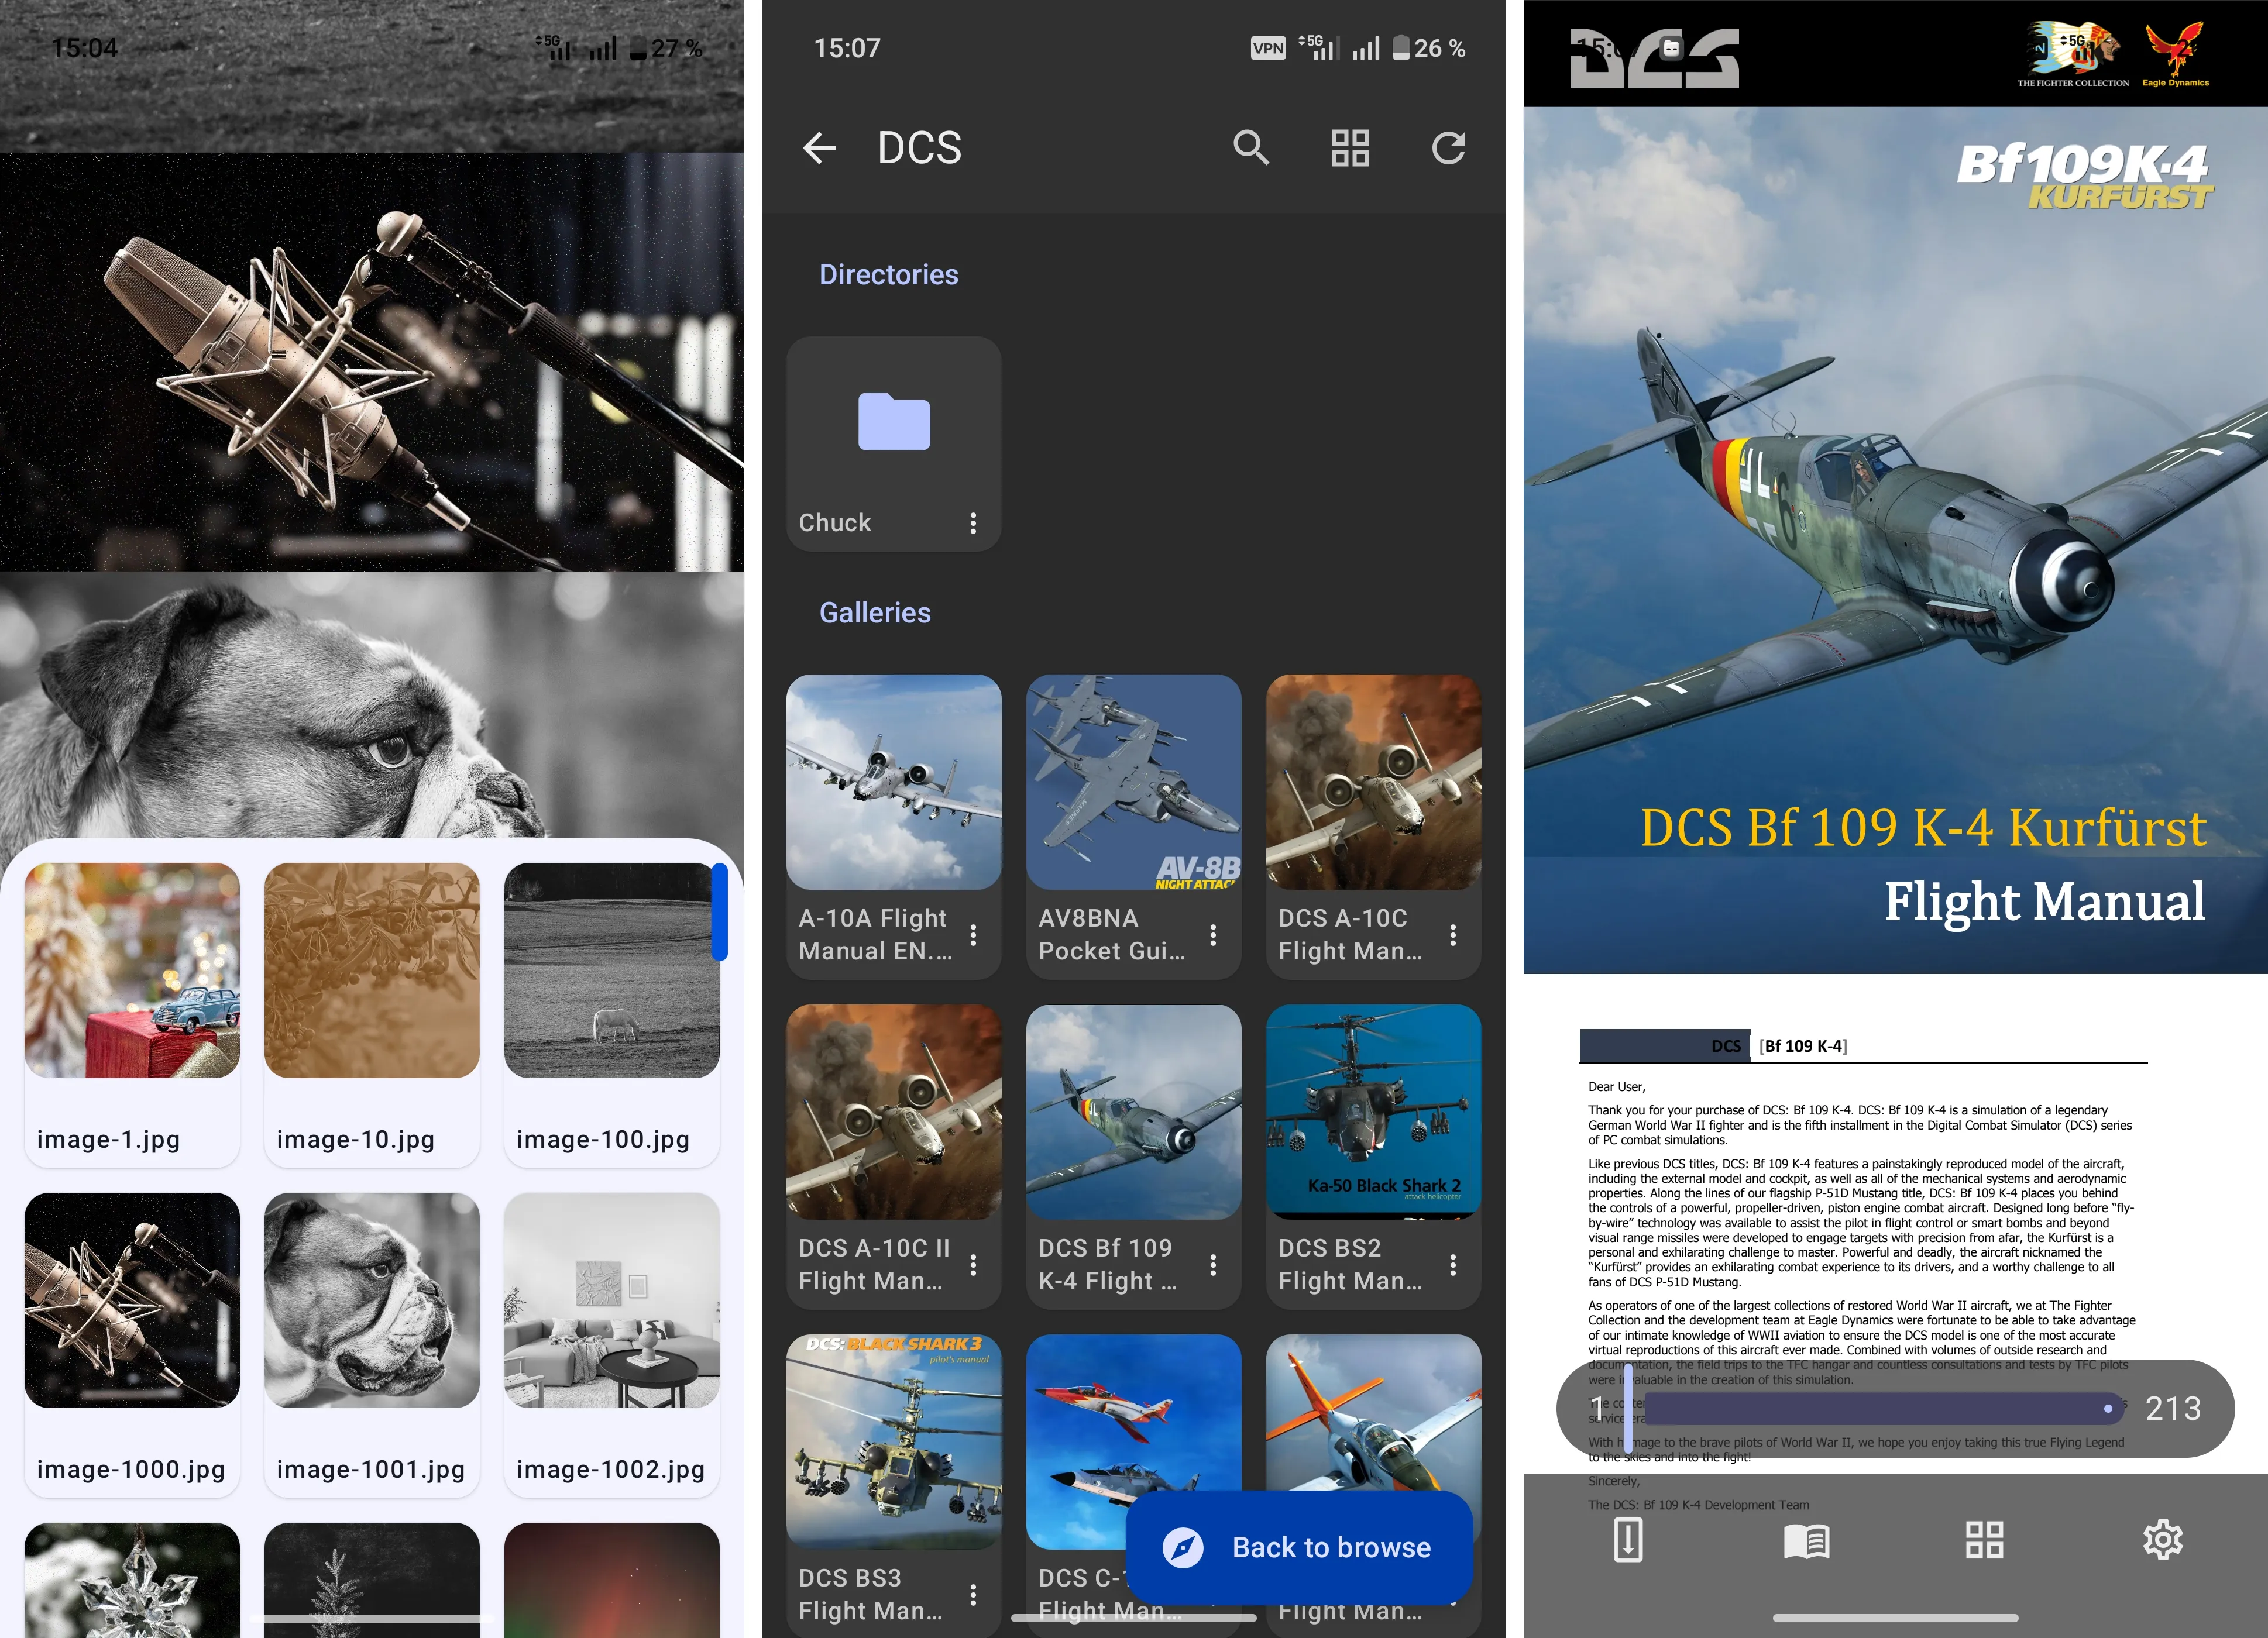Open the AV8BNA Pocket Guide cover thumbnail
The width and height of the screenshot is (2268, 1638).
click(x=1133, y=782)
